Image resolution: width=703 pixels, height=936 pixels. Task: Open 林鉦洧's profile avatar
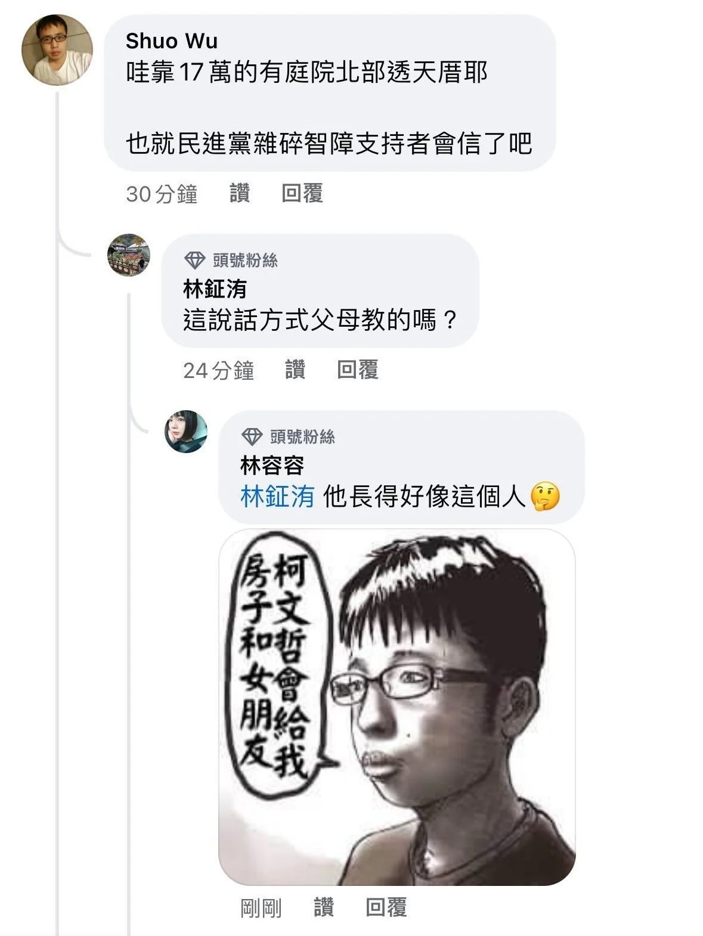(128, 255)
